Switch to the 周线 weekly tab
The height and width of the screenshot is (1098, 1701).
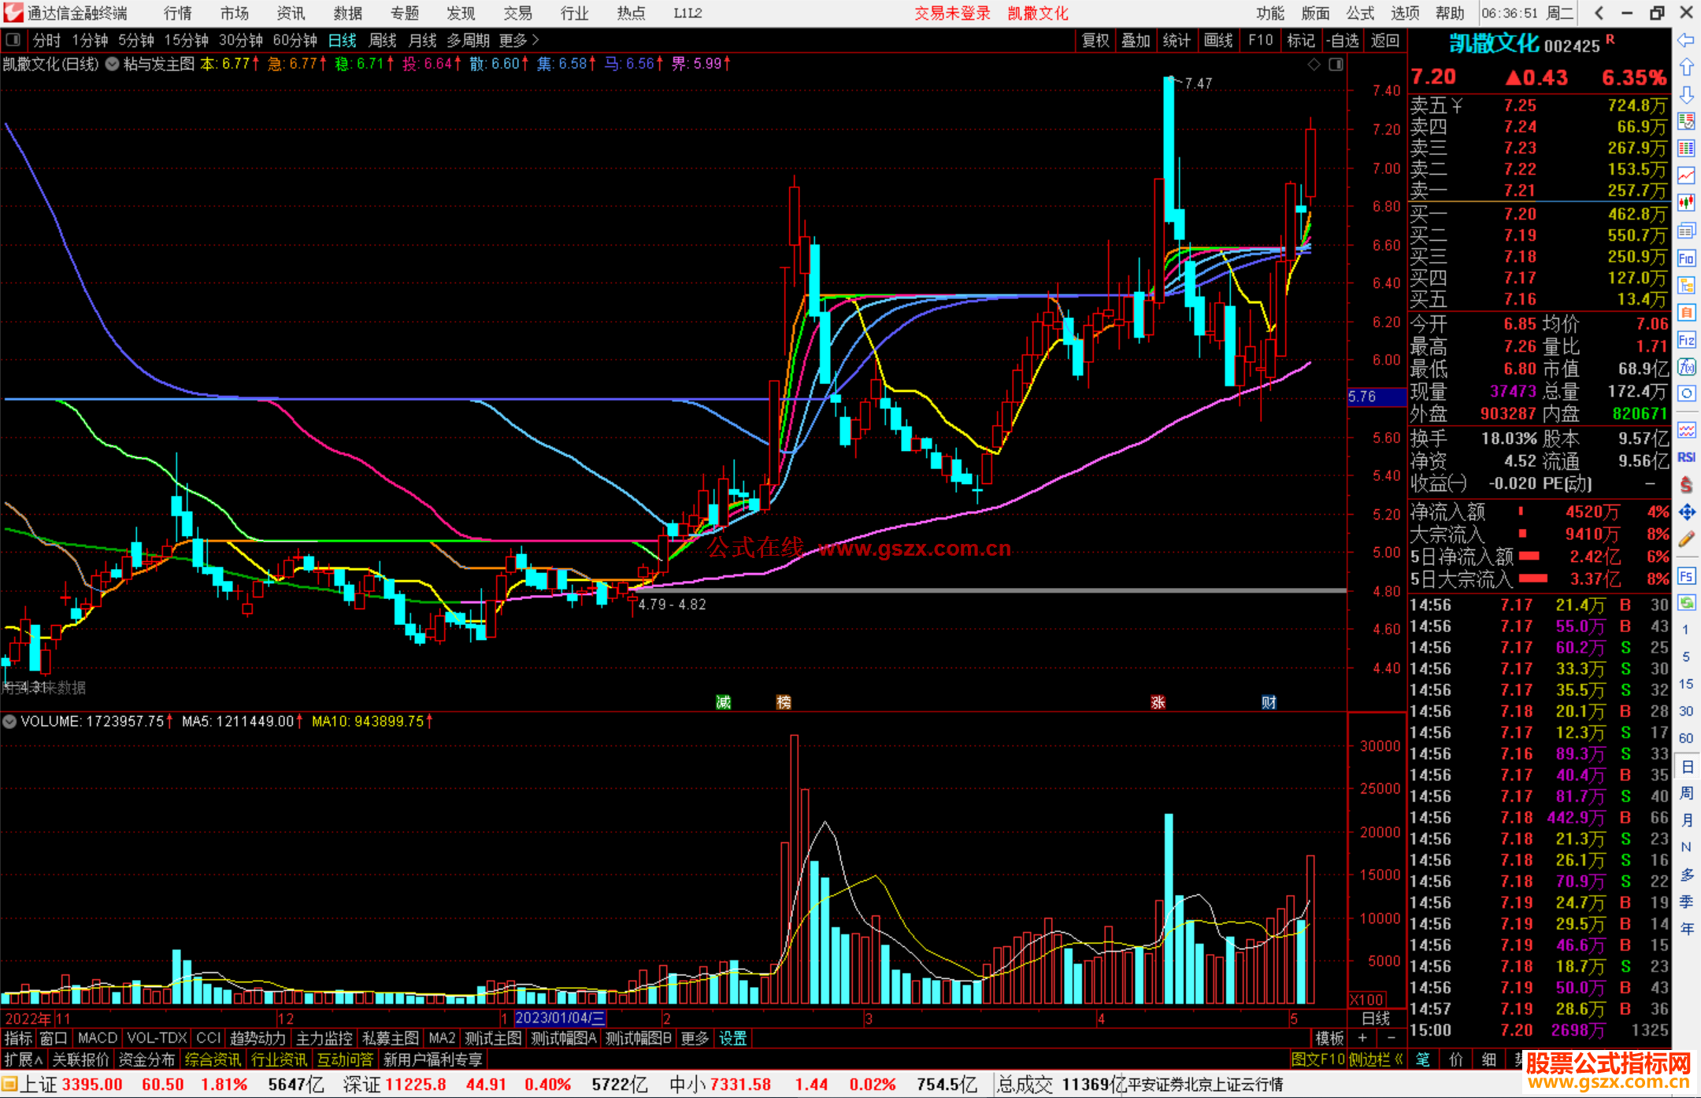[x=383, y=40]
